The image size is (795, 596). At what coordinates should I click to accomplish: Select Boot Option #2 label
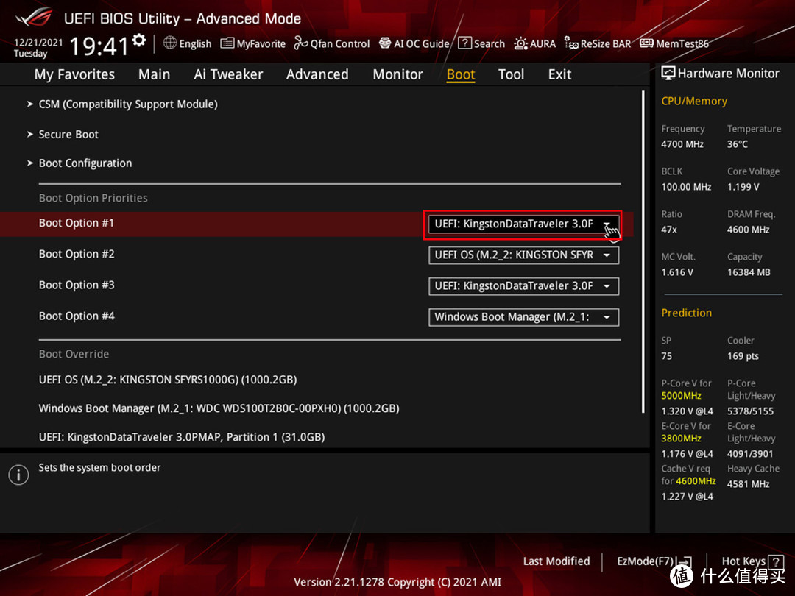click(x=77, y=254)
